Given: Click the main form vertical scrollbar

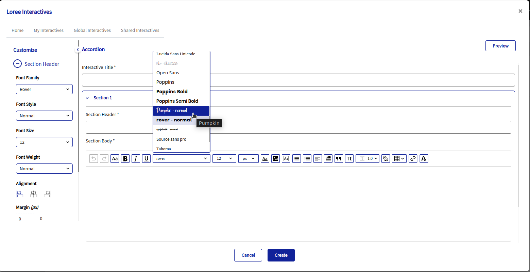Looking at the screenshot, I should click(x=518, y=136).
